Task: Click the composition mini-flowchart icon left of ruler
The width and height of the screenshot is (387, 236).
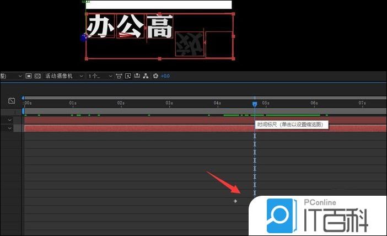Action: coord(12,101)
